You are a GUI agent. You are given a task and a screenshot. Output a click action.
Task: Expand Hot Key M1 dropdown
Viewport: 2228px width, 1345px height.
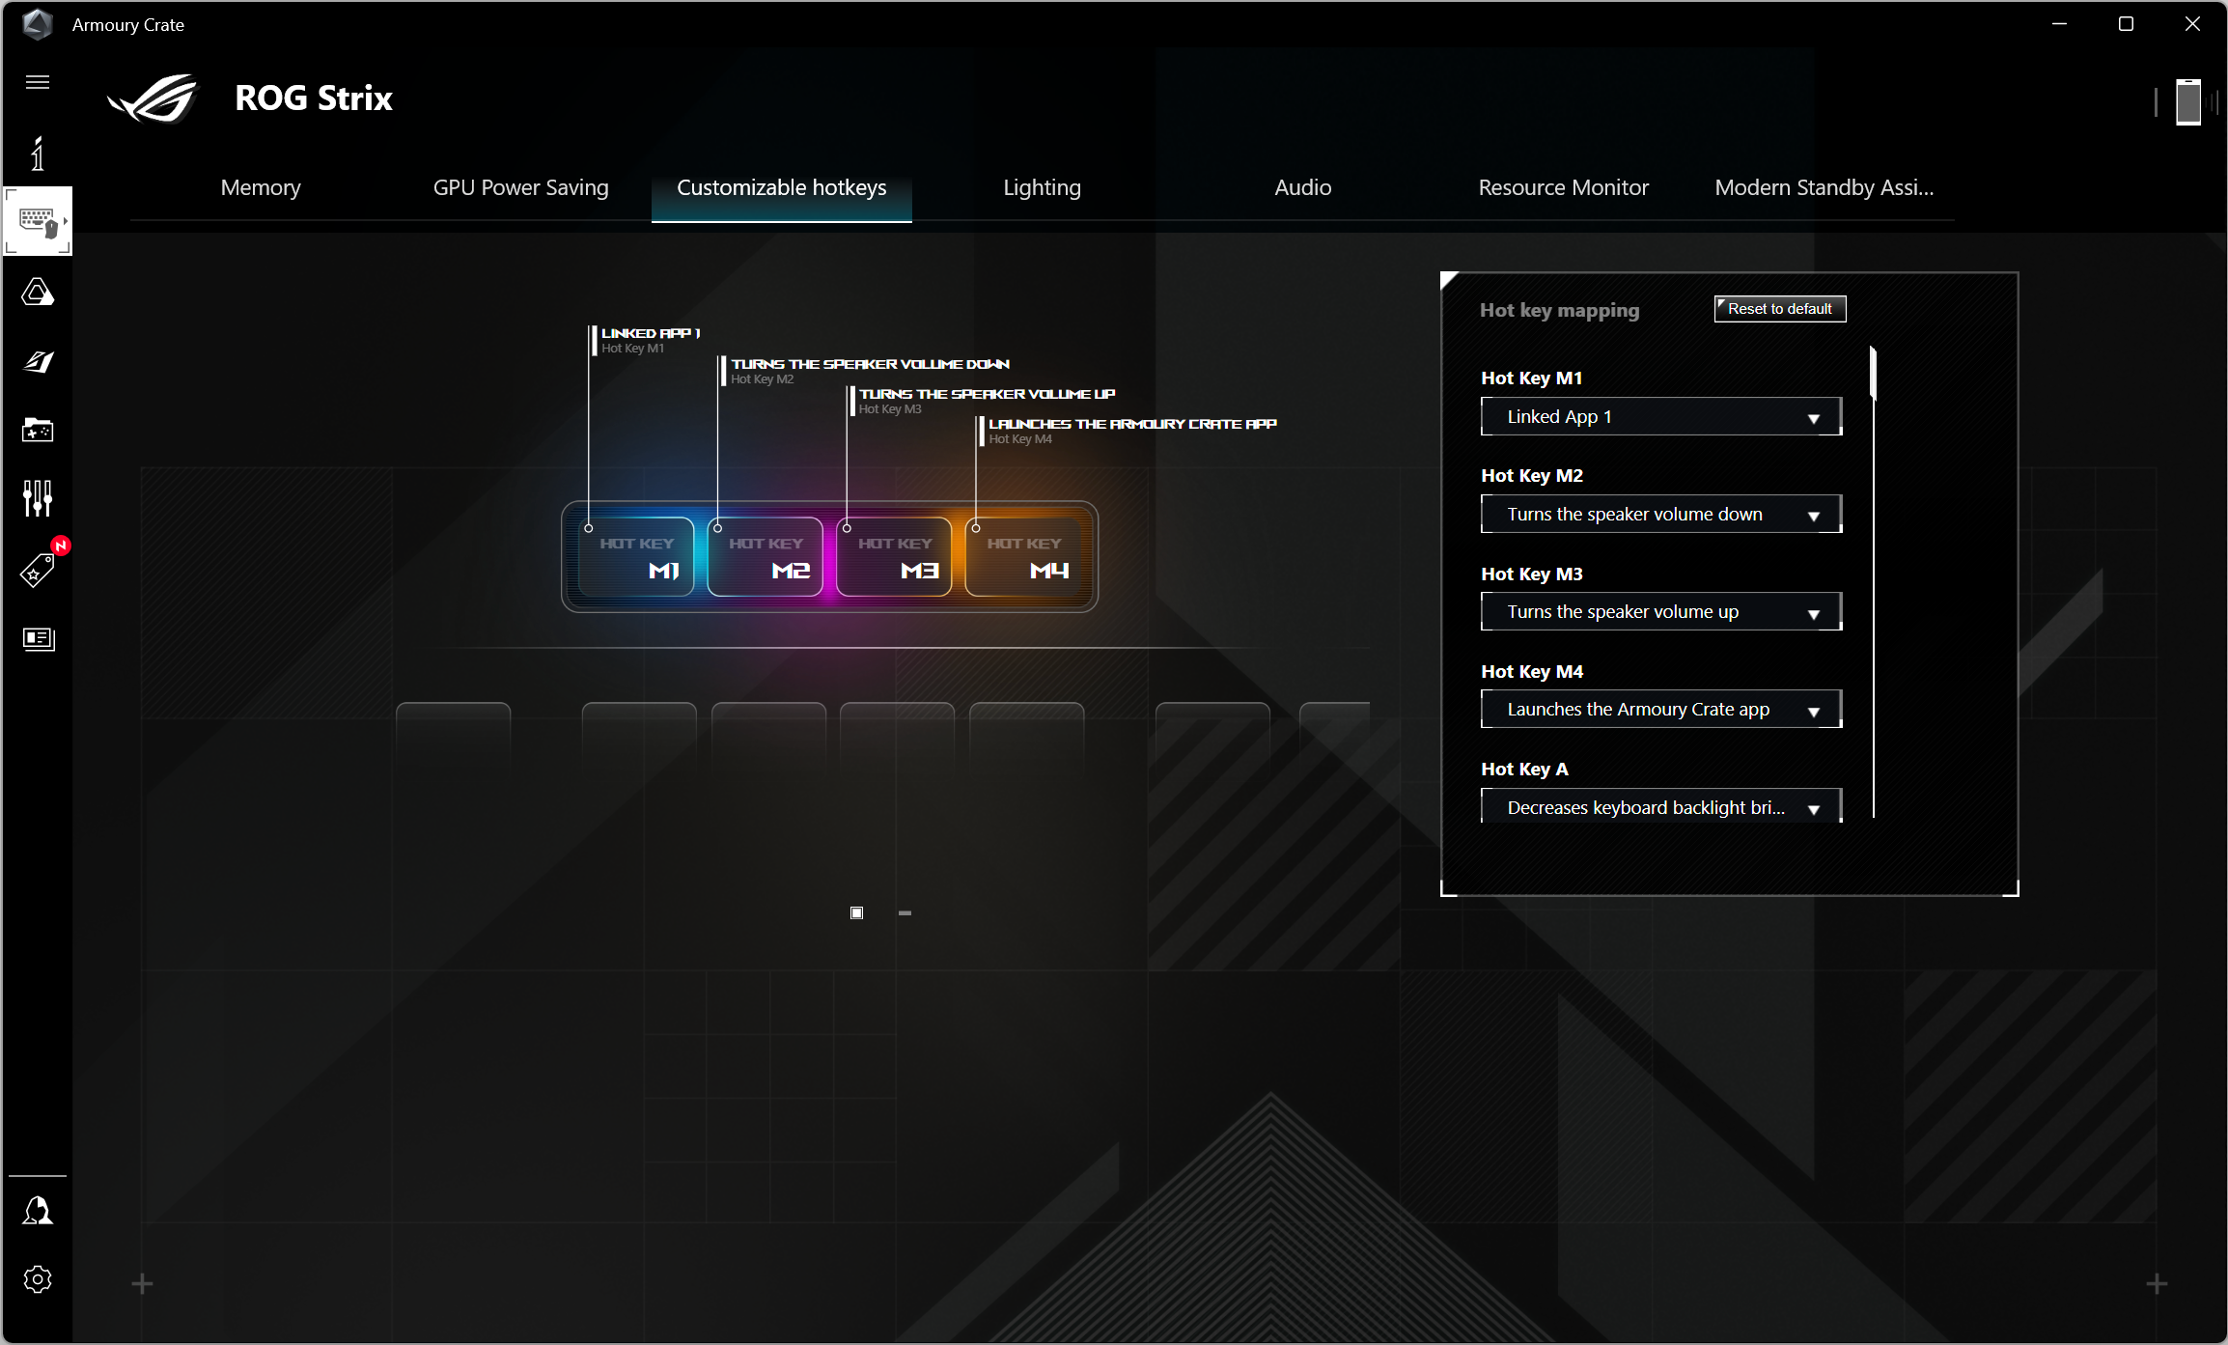[x=1660, y=417]
